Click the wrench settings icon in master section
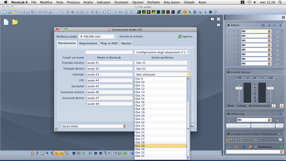The height and width of the screenshot is (161, 286). tap(250, 147)
